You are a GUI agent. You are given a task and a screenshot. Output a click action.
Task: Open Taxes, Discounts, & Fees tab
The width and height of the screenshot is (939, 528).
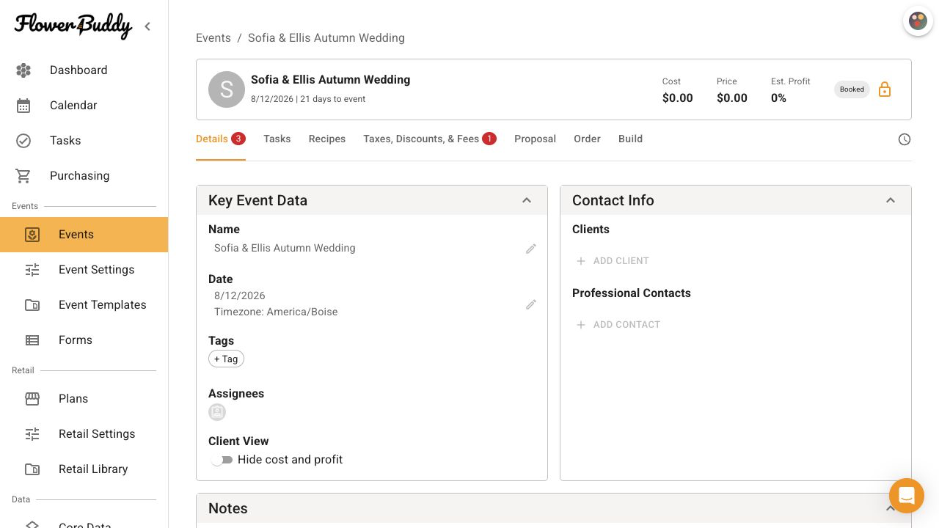(429, 139)
